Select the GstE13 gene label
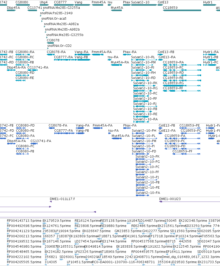Image resolution: width=220 pixels, height=266 pixels. click(x=163, y=2)
